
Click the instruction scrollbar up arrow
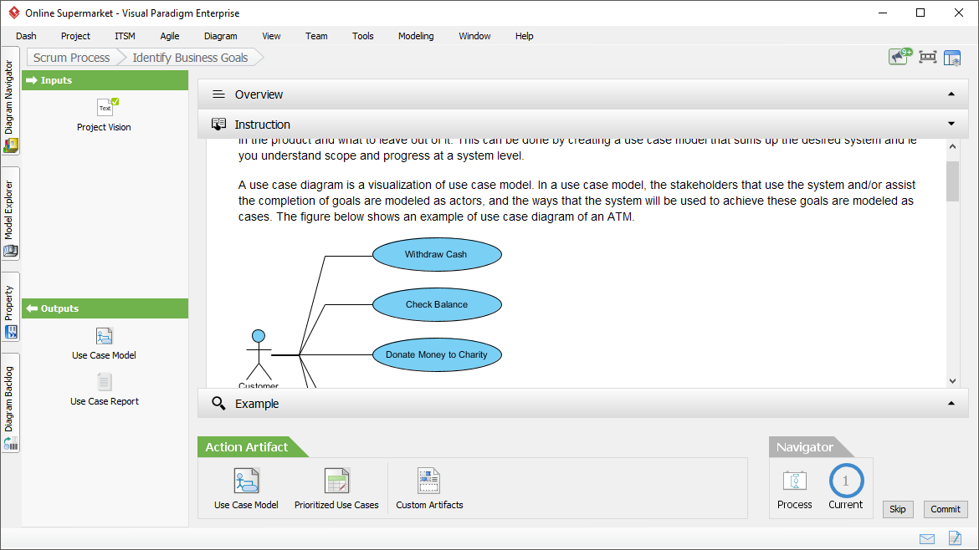(x=952, y=146)
